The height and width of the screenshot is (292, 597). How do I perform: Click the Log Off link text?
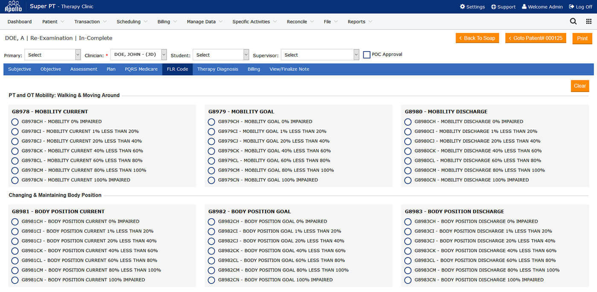(x=584, y=7)
